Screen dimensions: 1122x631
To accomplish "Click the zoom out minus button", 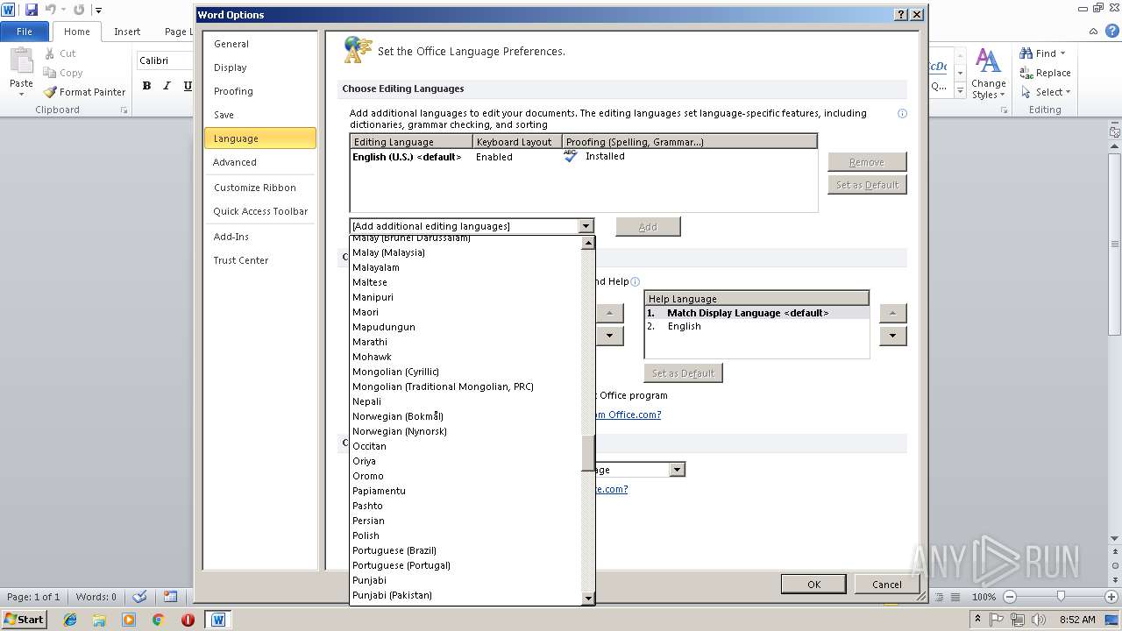I will coord(1010,597).
